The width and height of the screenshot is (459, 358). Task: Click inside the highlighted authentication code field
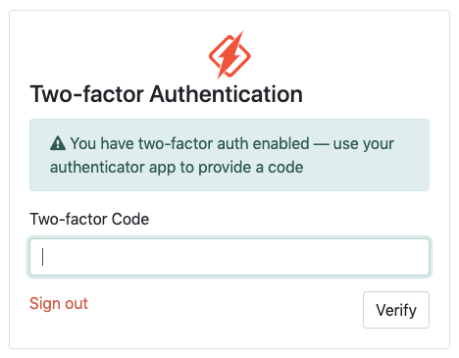229,257
